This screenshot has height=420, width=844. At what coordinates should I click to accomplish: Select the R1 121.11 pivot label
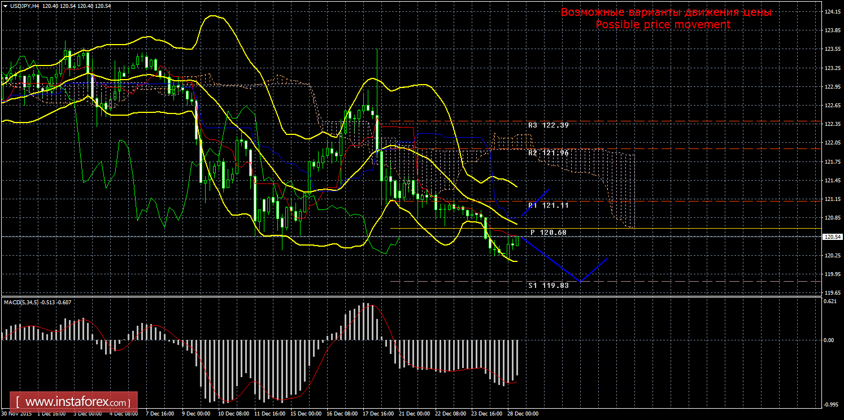tap(548, 205)
